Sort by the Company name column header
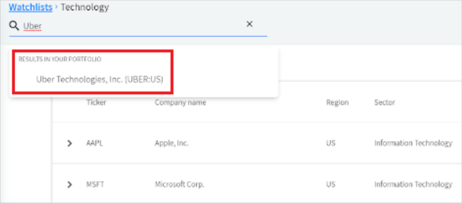The width and height of the screenshot is (462, 203). click(180, 103)
